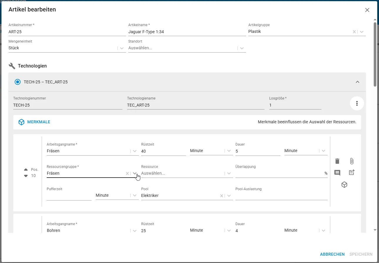Screen dimensions: 379x263
Task: Click the Artikelname field
Action: coord(187,32)
